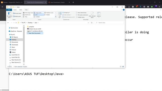Collapse the ribbon with the chevron
162x91 pixels.
tap(121, 10)
